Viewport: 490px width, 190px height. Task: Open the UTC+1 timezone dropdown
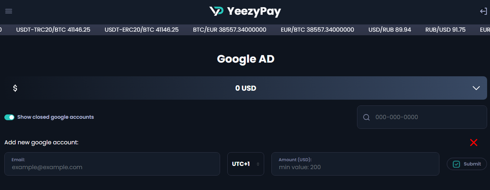(x=241, y=164)
